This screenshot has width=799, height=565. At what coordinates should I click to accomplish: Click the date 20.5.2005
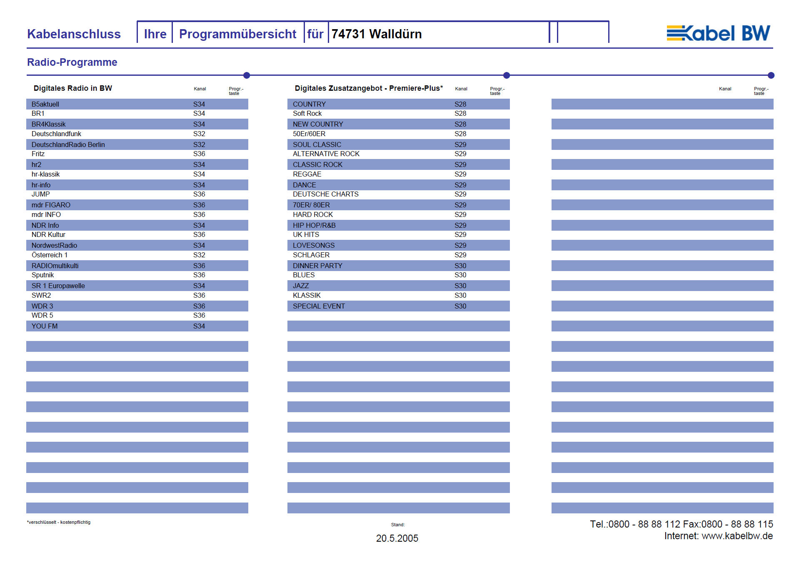pyautogui.click(x=397, y=538)
